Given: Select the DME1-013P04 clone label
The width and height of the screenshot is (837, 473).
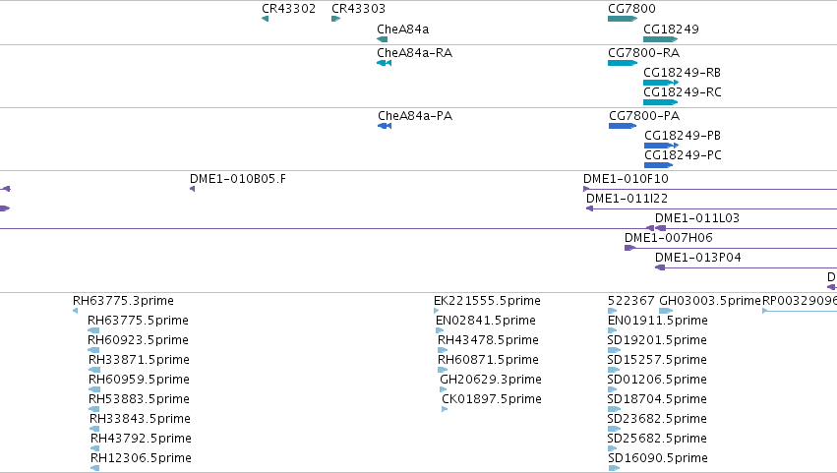Looking at the screenshot, I should [697, 258].
